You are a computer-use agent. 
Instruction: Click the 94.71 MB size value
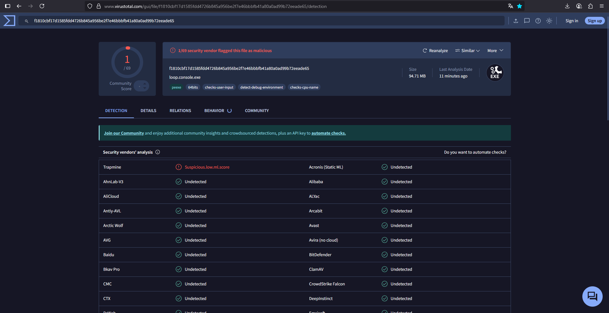[x=417, y=76]
